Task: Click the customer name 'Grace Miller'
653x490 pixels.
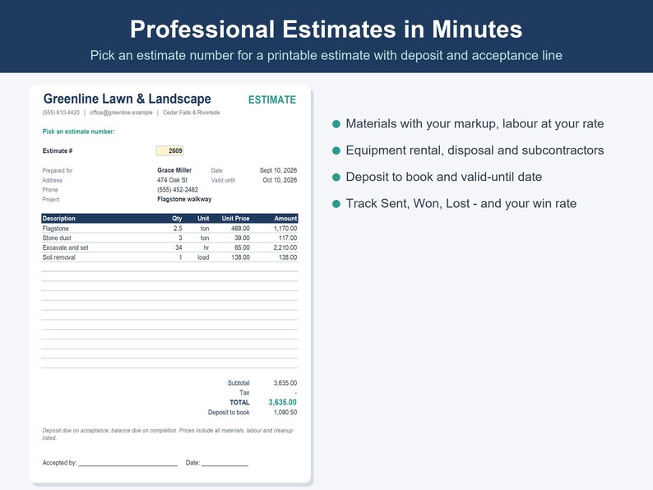Action: [174, 170]
